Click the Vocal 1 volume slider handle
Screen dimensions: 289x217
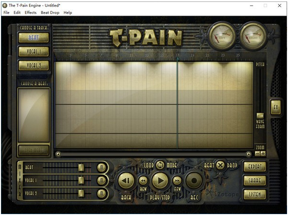81,180
